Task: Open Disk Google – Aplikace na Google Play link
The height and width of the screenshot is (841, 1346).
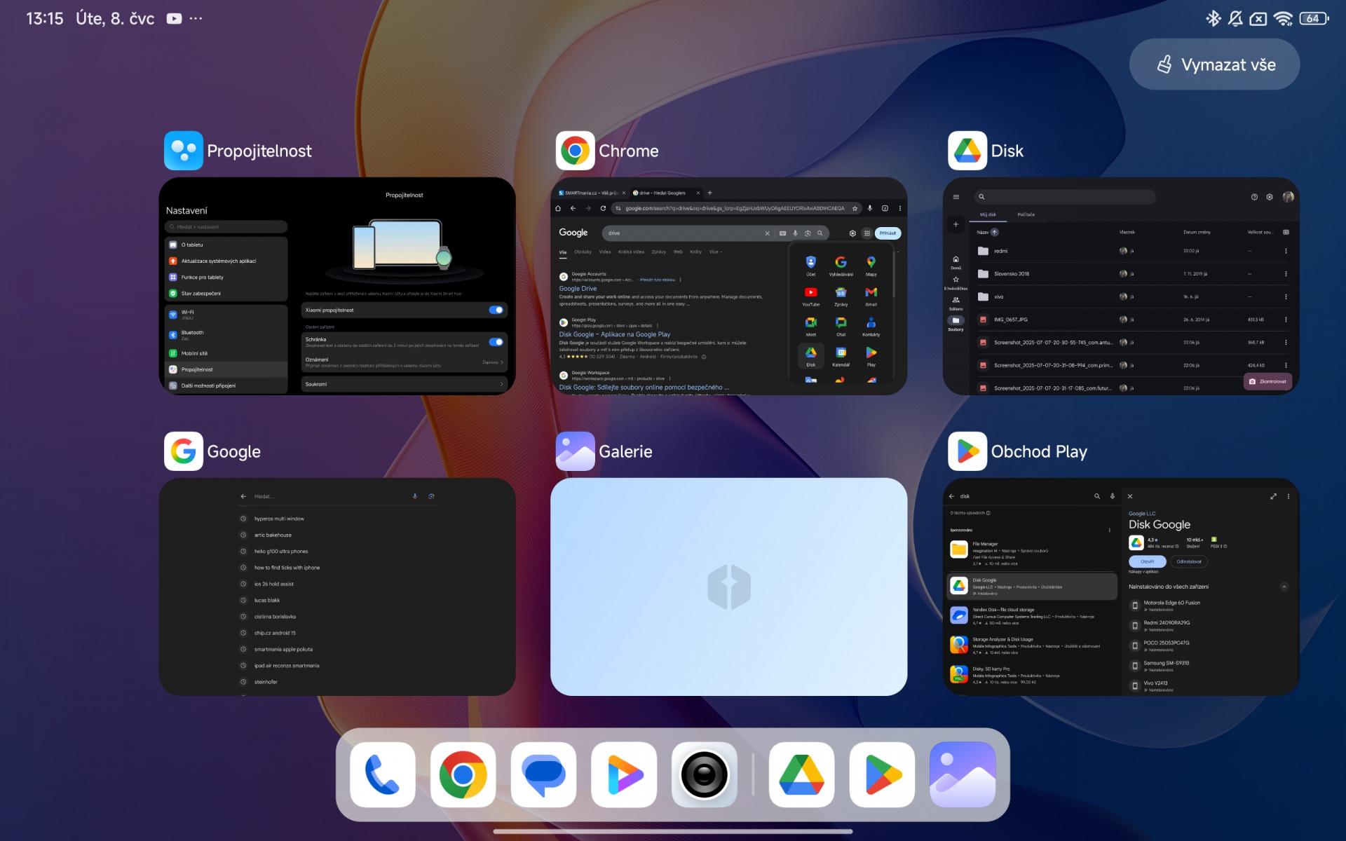Action: [614, 334]
